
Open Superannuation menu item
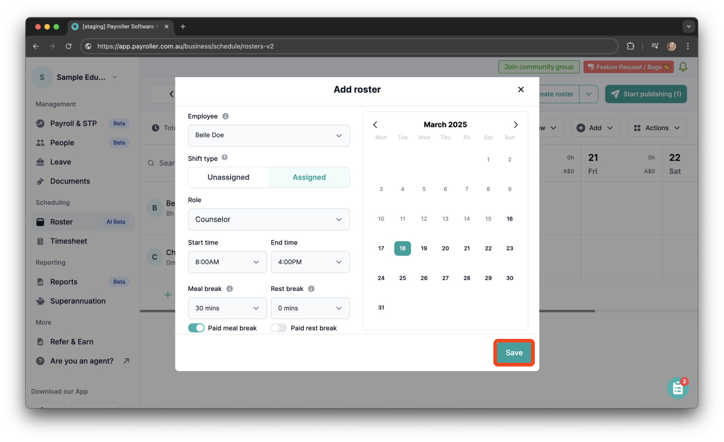pos(83,301)
